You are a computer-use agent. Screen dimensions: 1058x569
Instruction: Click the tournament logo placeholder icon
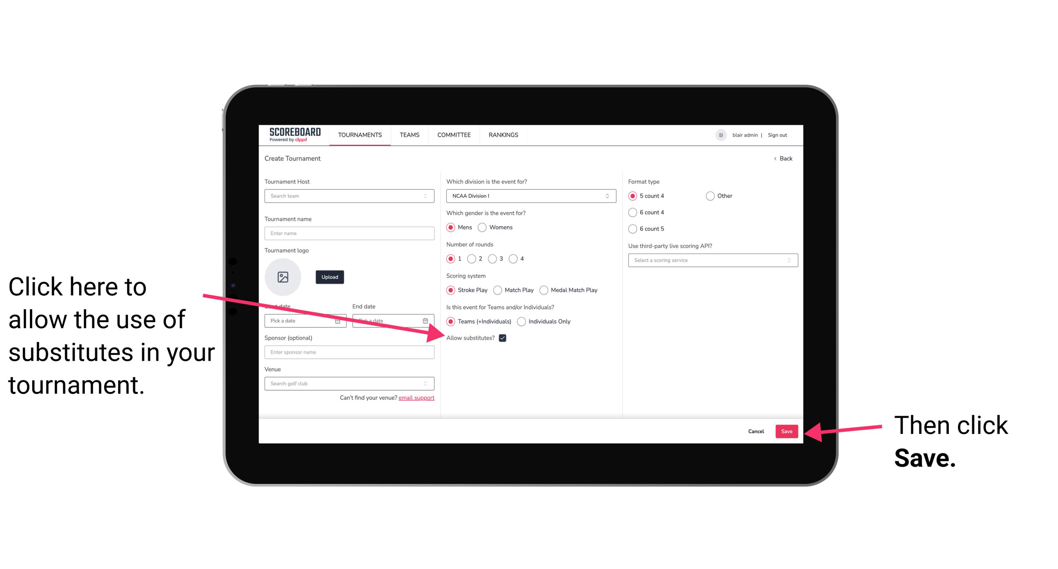pos(283,276)
